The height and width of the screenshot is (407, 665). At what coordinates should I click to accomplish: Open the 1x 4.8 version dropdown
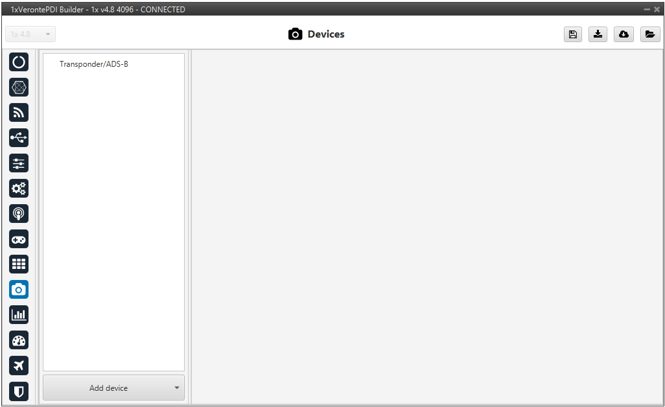coord(30,34)
